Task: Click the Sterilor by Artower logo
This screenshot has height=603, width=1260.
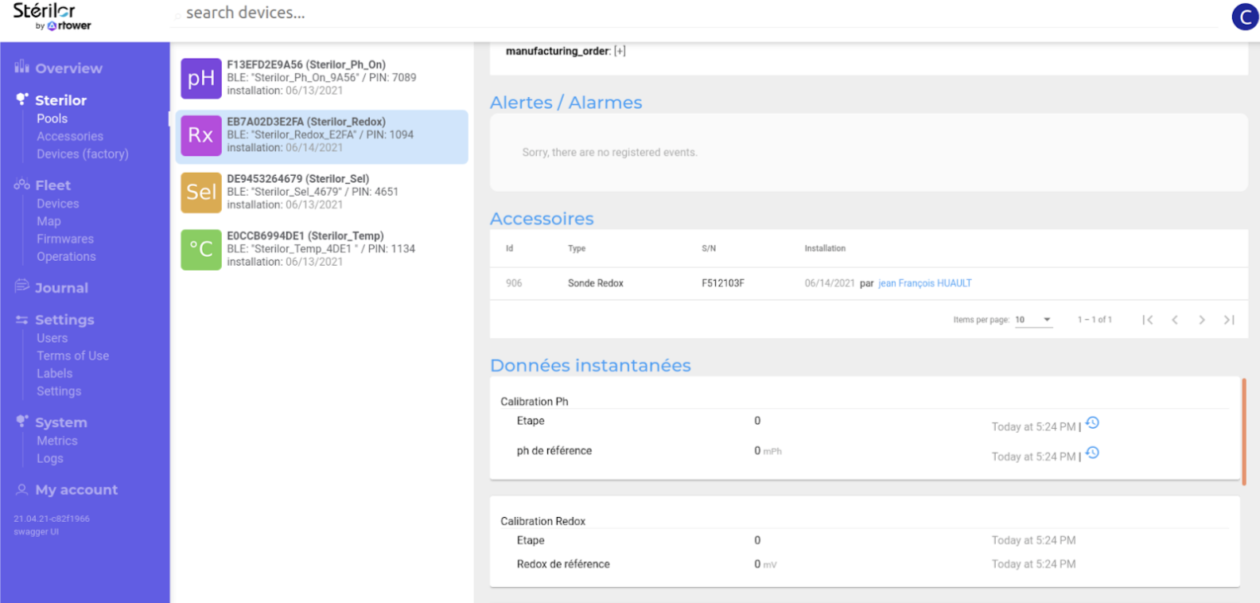Action: (x=52, y=17)
